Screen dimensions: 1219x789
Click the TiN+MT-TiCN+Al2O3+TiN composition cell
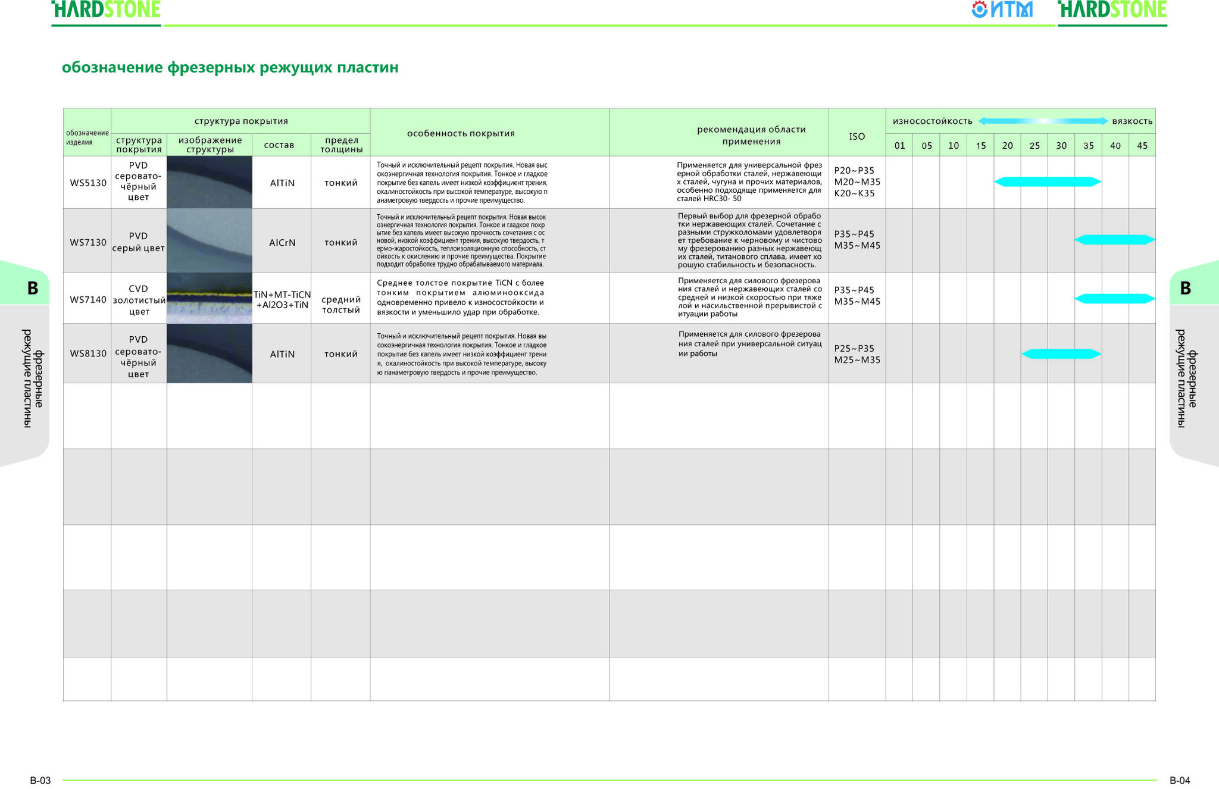click(x=282, y=299)
